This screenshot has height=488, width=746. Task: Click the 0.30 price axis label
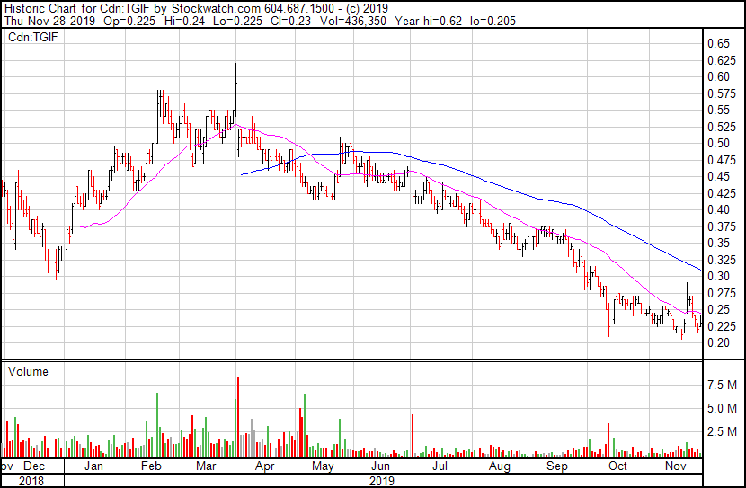(x=718, y=276)
